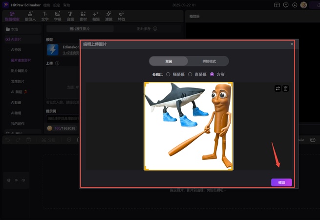The image size is (320, 220).
Task: Open the 字幕 subtitle tool
Action: tap(58, 16)
